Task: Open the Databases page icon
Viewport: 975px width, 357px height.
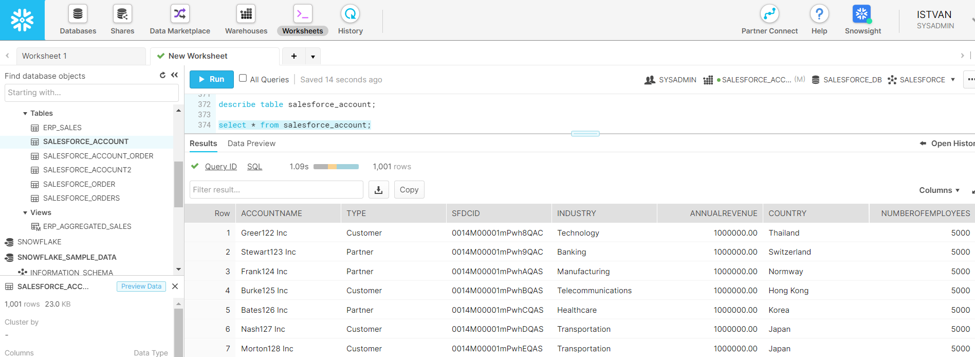Action: point(78,14)
